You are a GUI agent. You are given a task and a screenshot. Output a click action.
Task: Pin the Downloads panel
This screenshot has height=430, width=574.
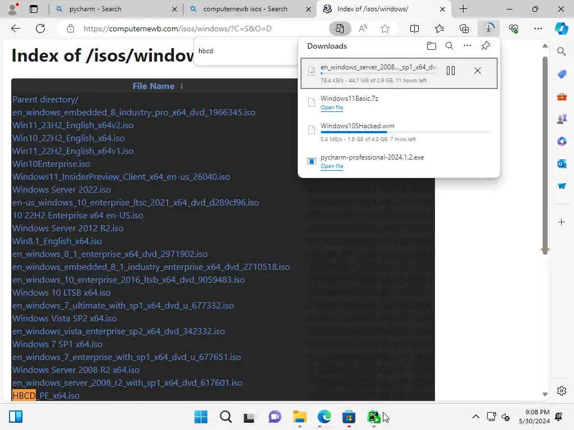pos(486,46)
